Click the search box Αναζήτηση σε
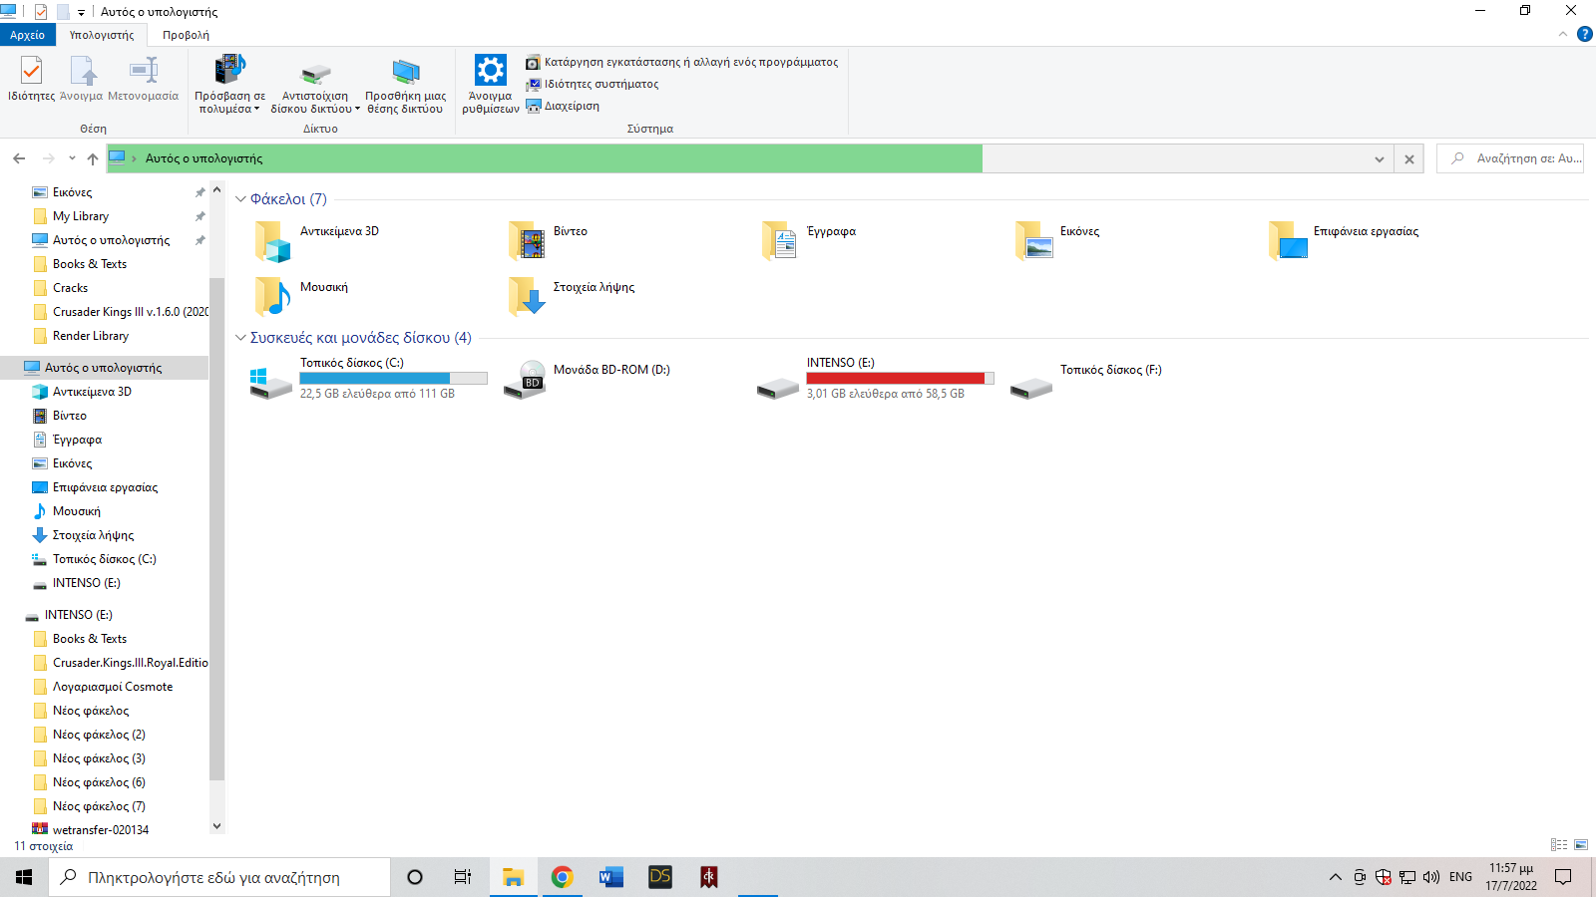The image size is (1596, 897). click(x=1510, y=158)
